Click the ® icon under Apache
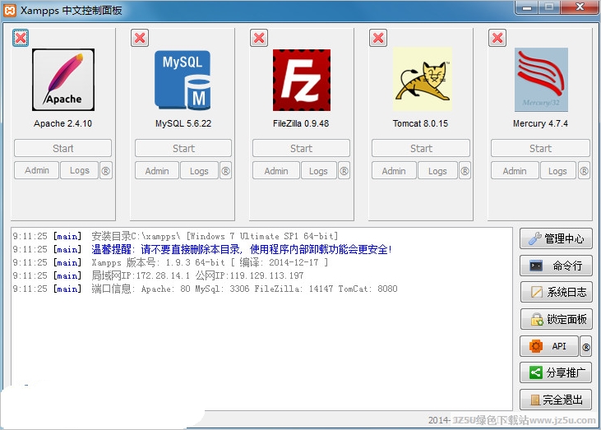Screen dimensions: 601x430 (106, 171)
